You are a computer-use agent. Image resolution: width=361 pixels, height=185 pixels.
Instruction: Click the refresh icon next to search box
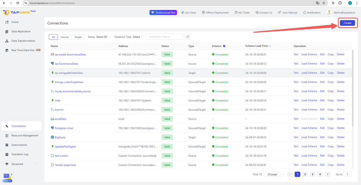188,37
